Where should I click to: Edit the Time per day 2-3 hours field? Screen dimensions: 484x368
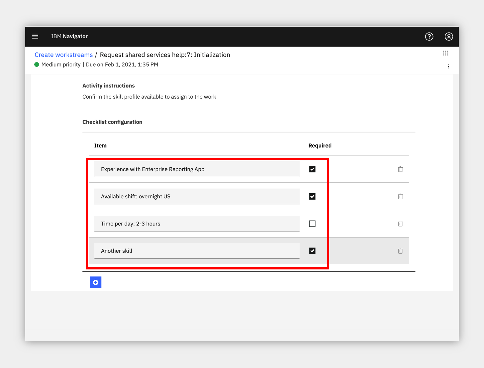point(197,224)
